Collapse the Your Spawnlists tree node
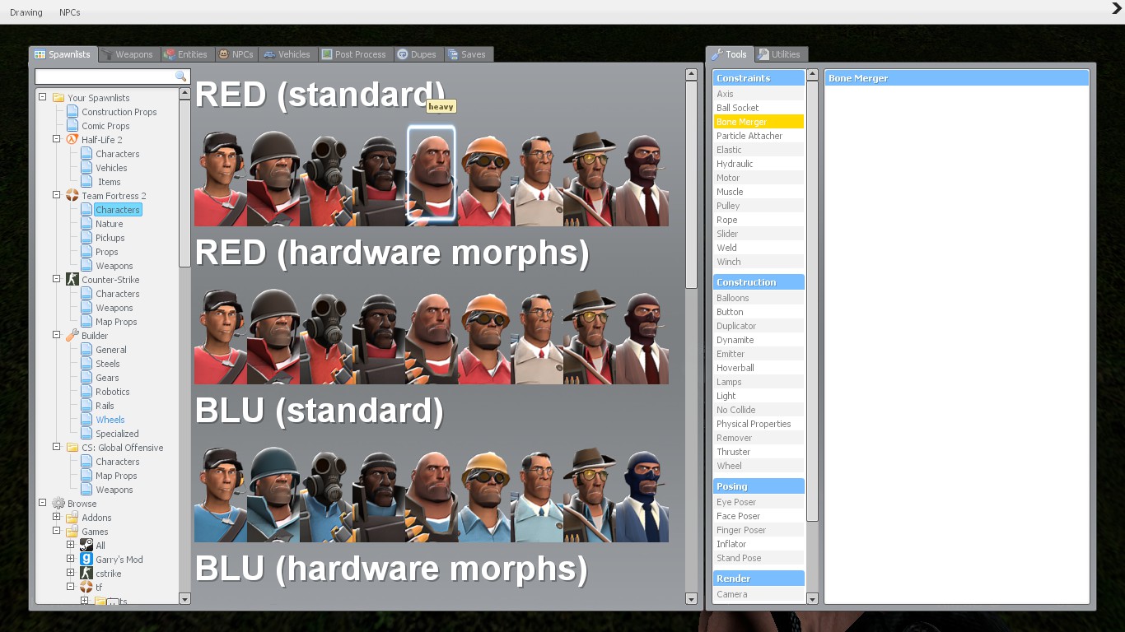Viewport: 1125px width, 632px height. pos(43,98)
